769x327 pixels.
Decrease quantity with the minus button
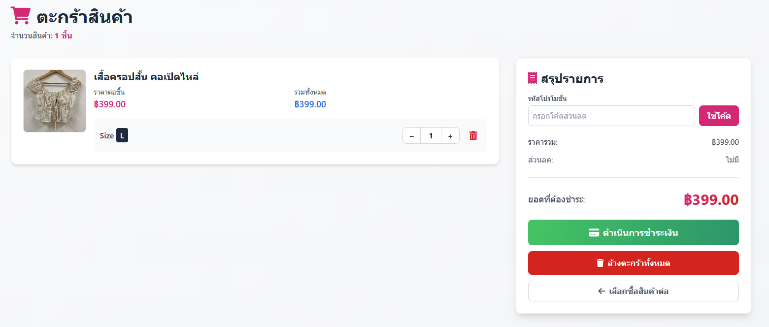coord(412,135)
